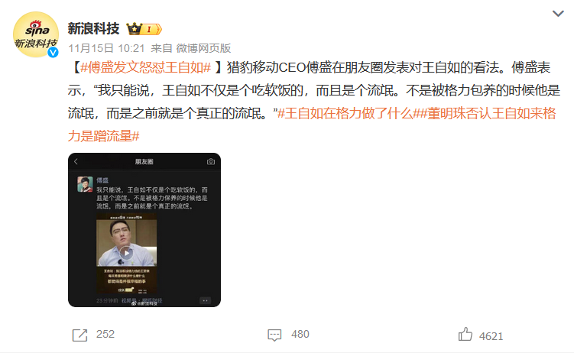This screenshot has height=353, width=574.
Task: Click the back arrow in screenshot header
Action: pos(76,162)
